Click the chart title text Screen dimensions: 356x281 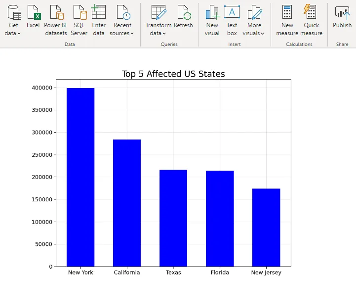(173, 74)
